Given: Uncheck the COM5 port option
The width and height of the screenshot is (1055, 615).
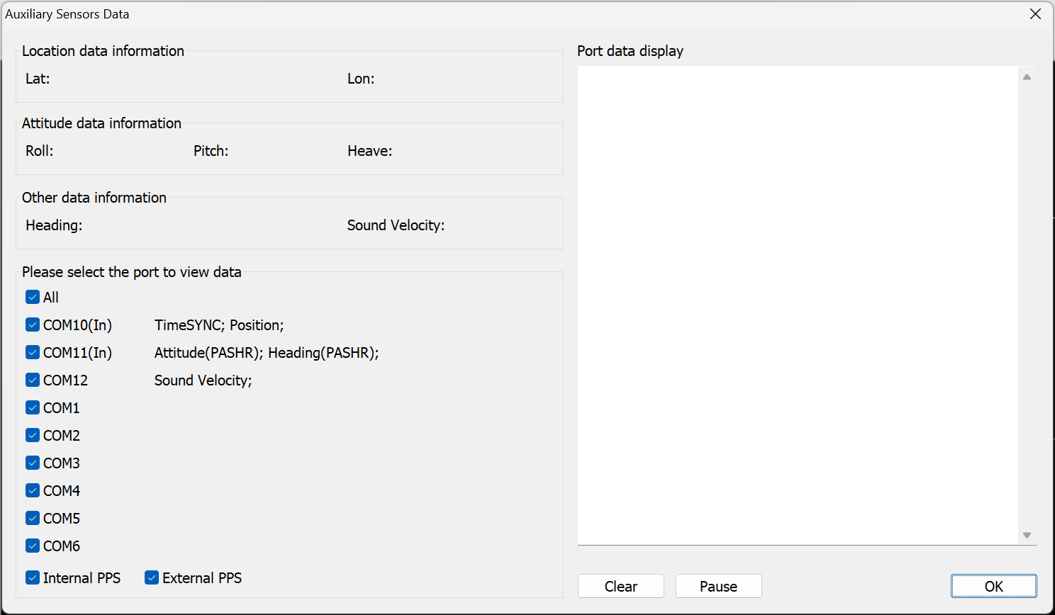Looking at the screenshot, I should 33,519.
